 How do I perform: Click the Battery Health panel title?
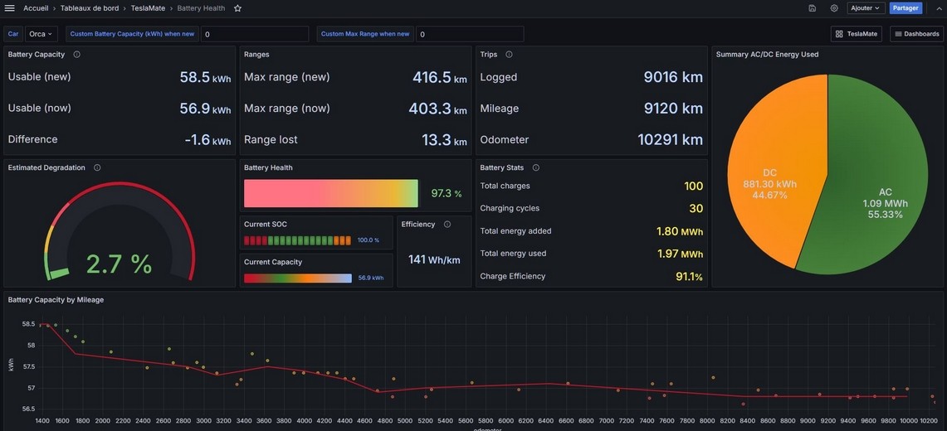pyautogui.click(x=268, y=167)
